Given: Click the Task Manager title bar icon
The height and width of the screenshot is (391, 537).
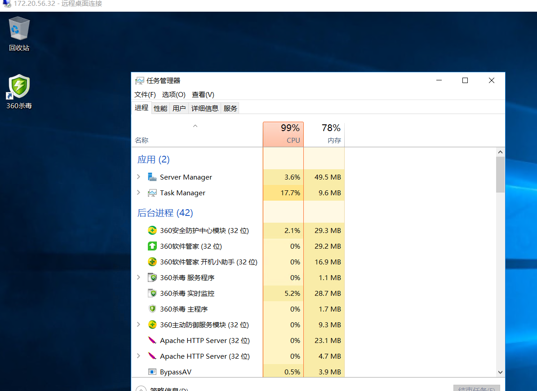Looking at the screenshot, I should (139, 81).
